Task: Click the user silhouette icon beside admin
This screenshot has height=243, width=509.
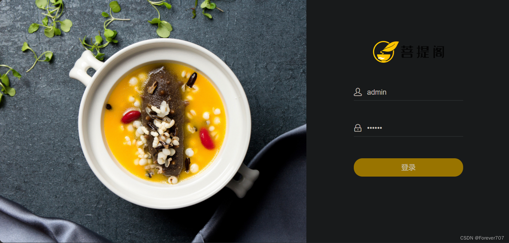Action: click(x=358, y=92)
